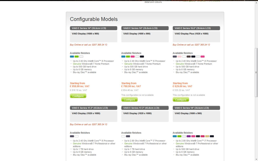Click the £ 654.46 ex. VAT text
The width and height of the screenshot is (258, 161).
(130, 90)
